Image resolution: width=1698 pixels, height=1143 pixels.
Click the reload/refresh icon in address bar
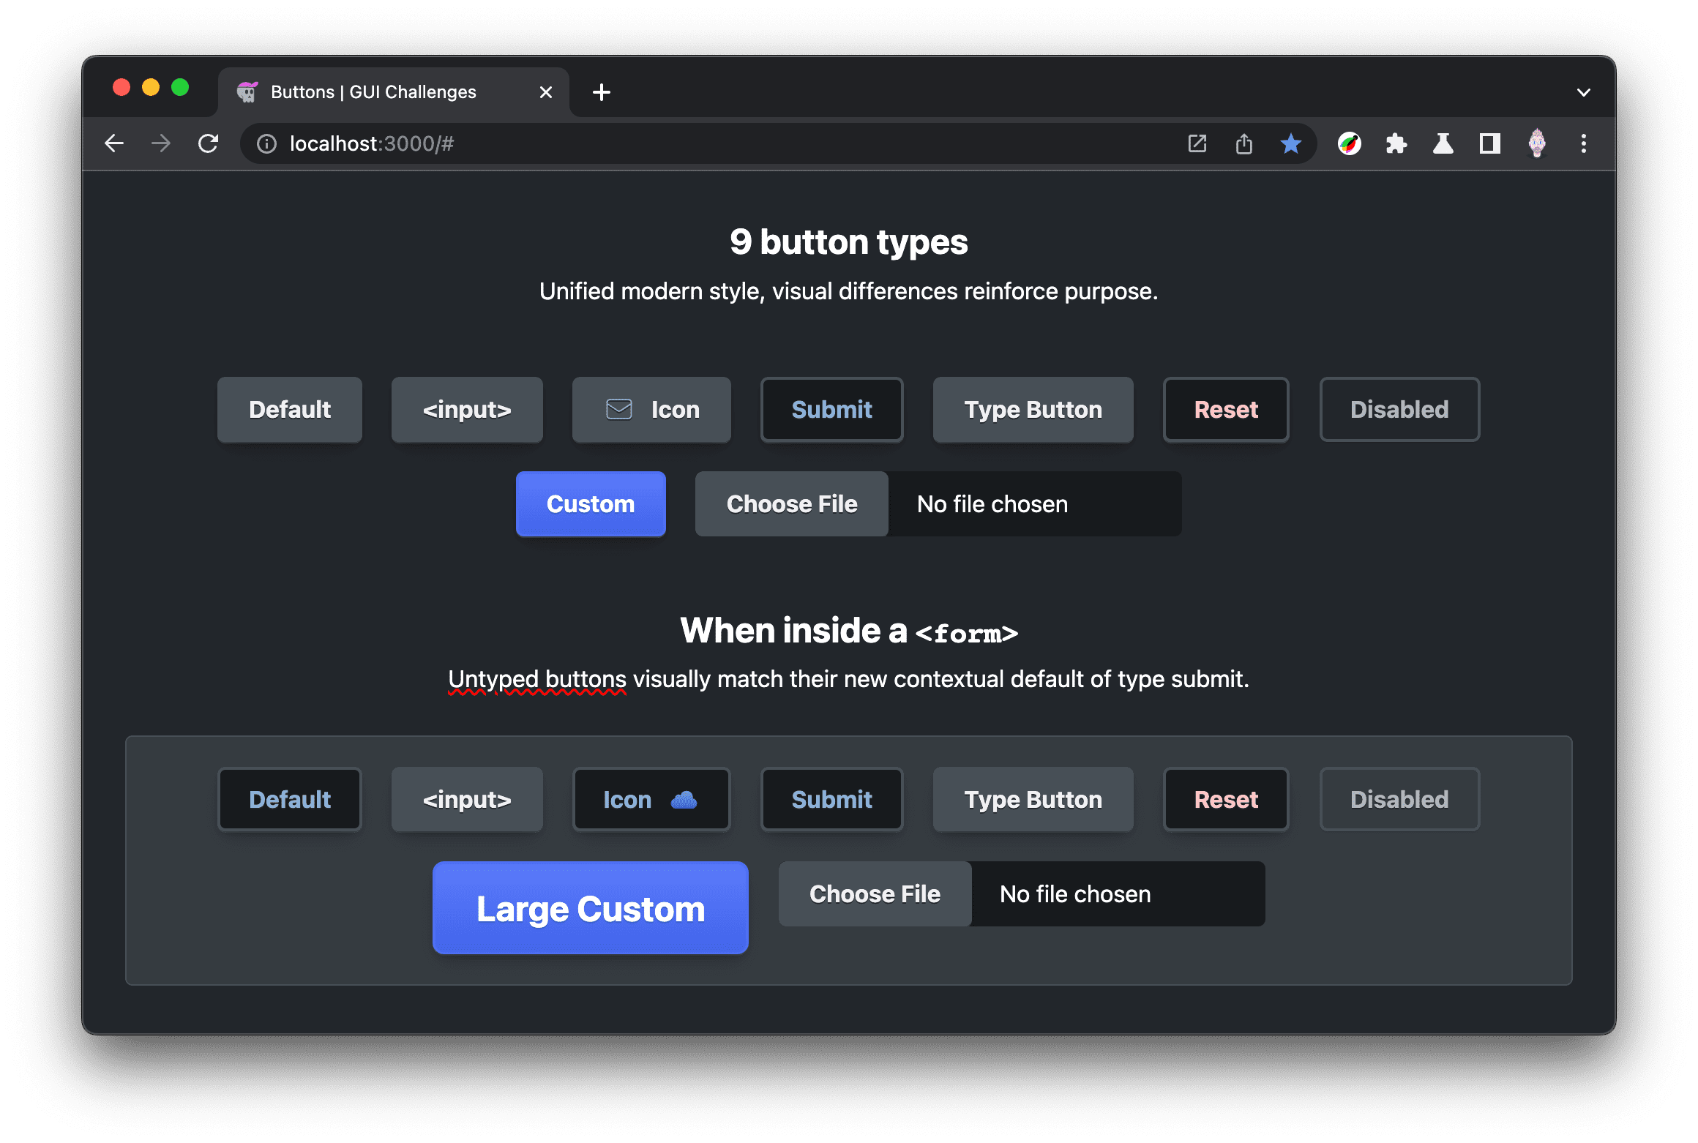(x=208, y=143)
